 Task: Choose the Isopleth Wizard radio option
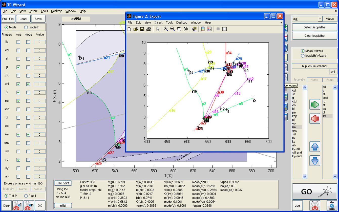pyautogui.click(x=303, y=56)
